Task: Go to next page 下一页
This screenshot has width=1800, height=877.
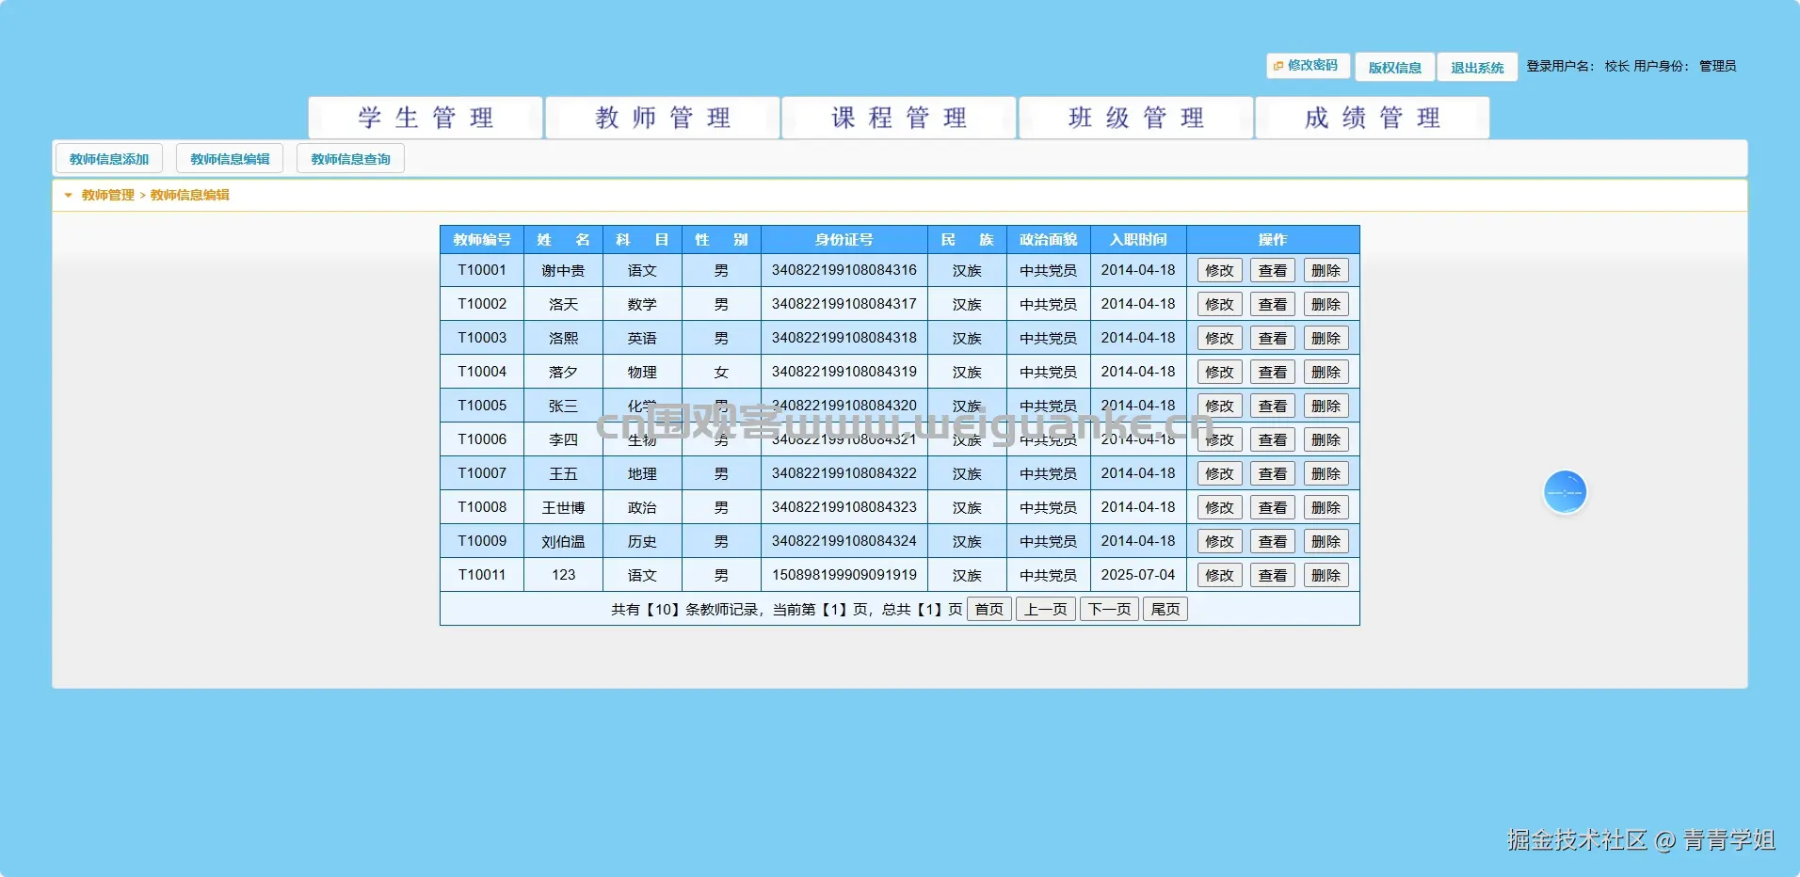Action: pyautogui.click(x=1110, y=610)
